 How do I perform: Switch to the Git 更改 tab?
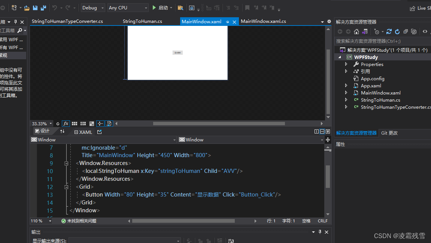389,133
